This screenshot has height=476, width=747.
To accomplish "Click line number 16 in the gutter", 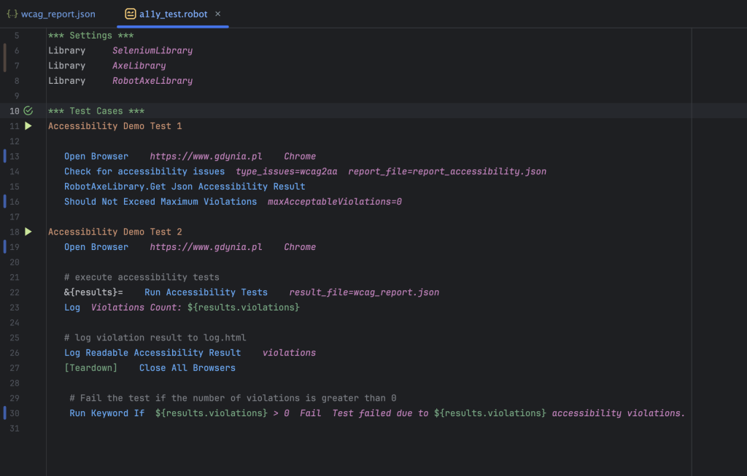I will click(15, 202).
